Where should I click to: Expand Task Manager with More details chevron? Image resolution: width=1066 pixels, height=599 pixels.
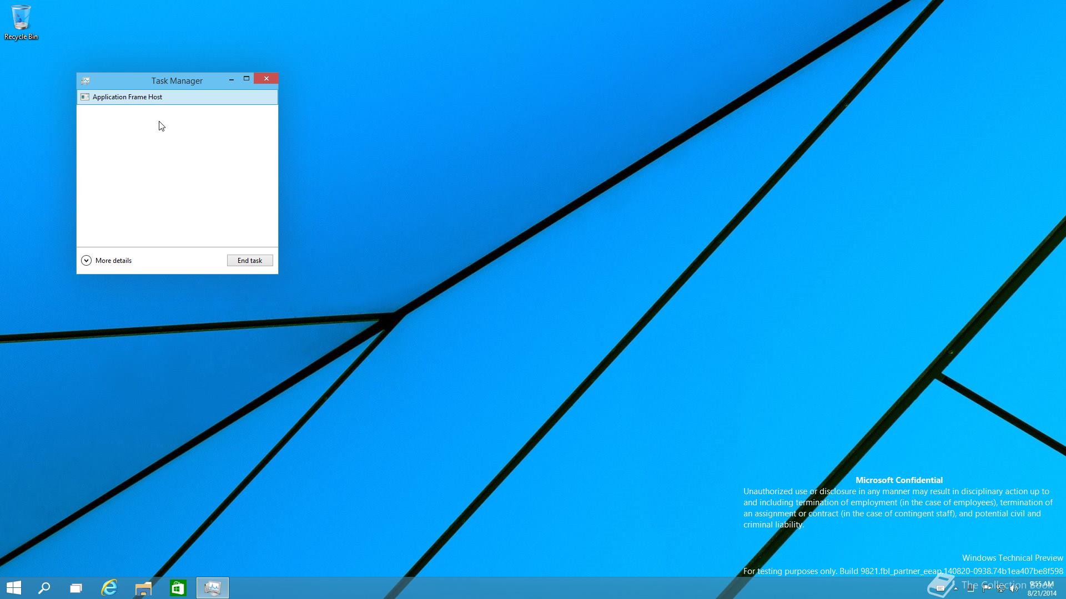pos(86,261)
